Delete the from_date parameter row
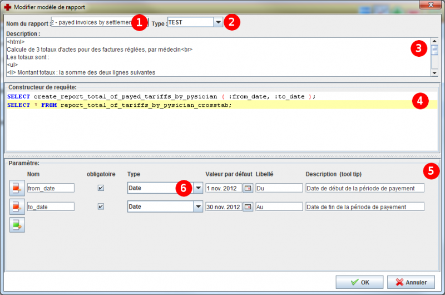 pyautogui.click(x=17, y=188)
